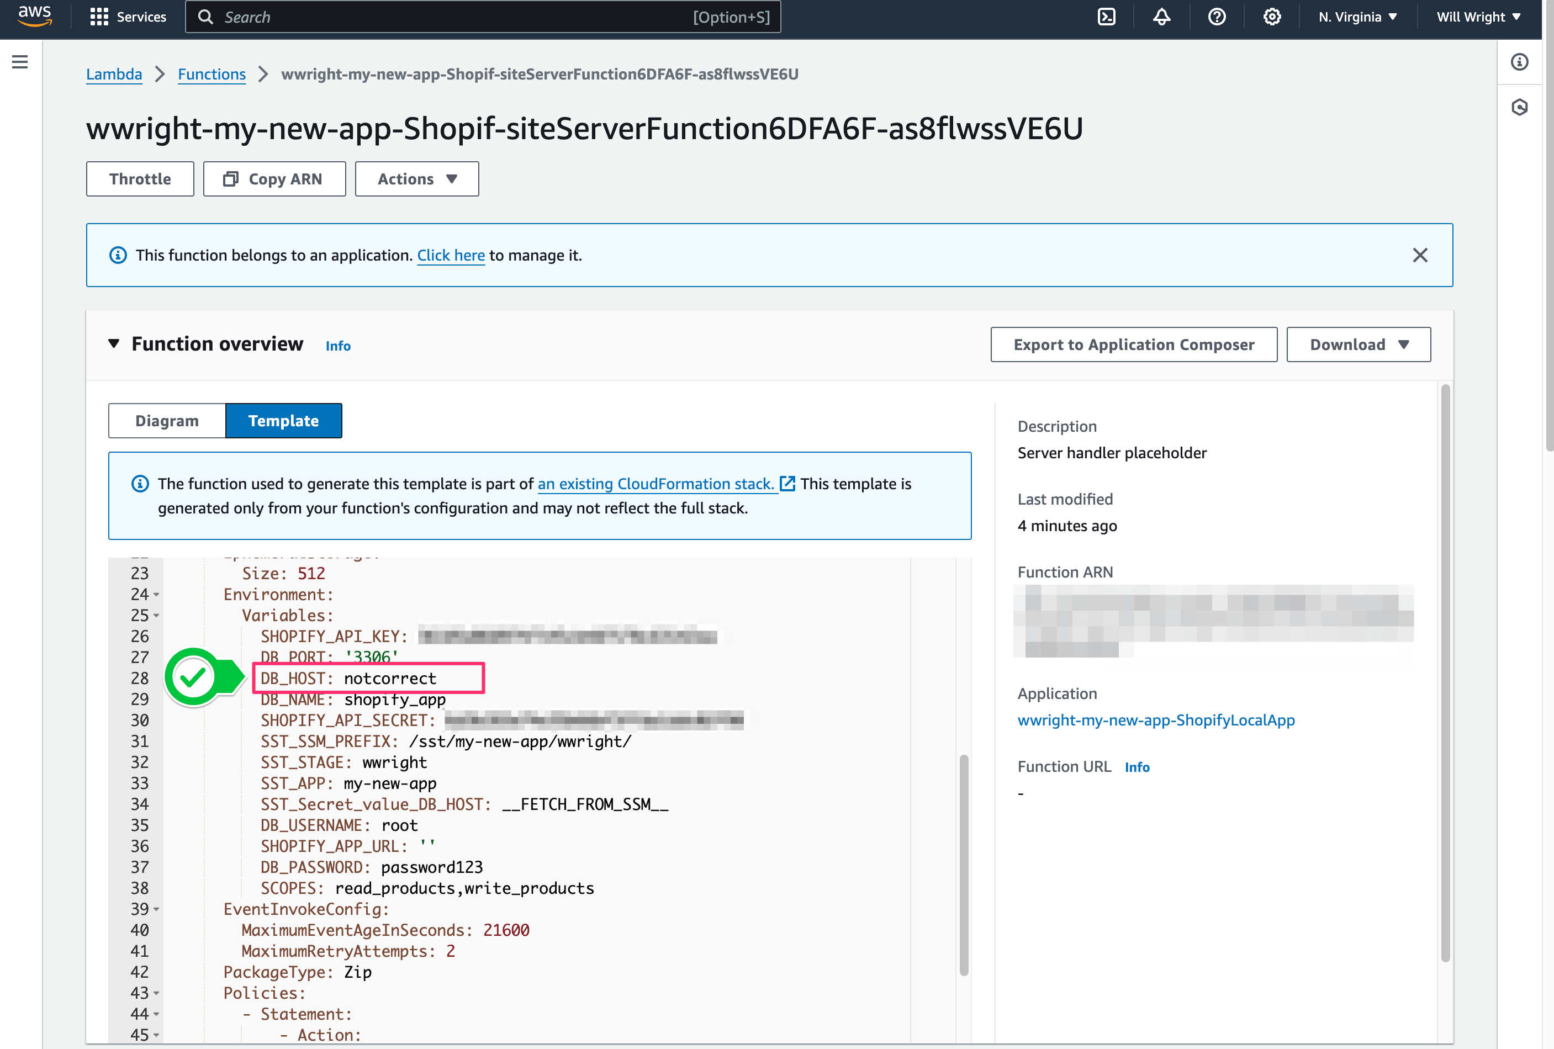Collapse EventInvokeConfig fold at line 39
Screen dimensions: 1554x1049
(x=156, y=909)
